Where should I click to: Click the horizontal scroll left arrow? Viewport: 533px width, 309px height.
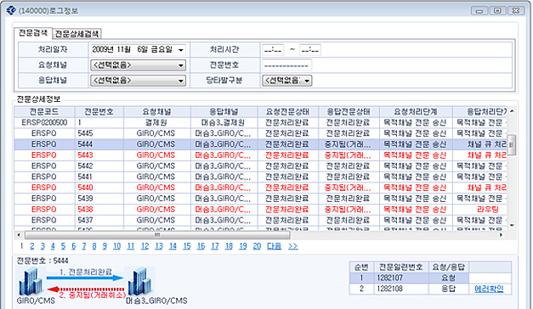tap(19, 235)
